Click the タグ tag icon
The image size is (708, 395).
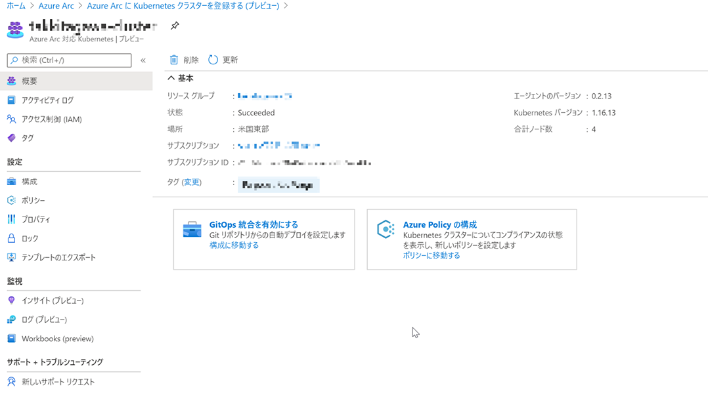[x=12, y=138]
